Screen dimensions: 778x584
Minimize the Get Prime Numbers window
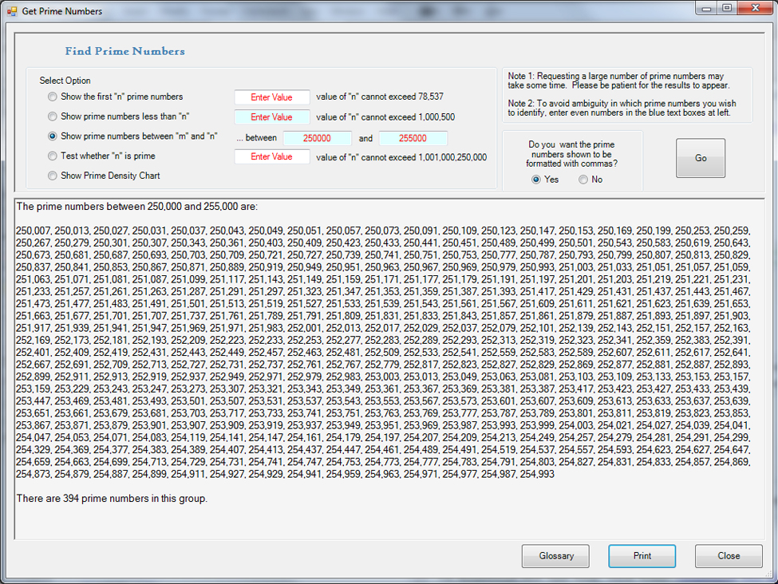click(x=705, y=8)
